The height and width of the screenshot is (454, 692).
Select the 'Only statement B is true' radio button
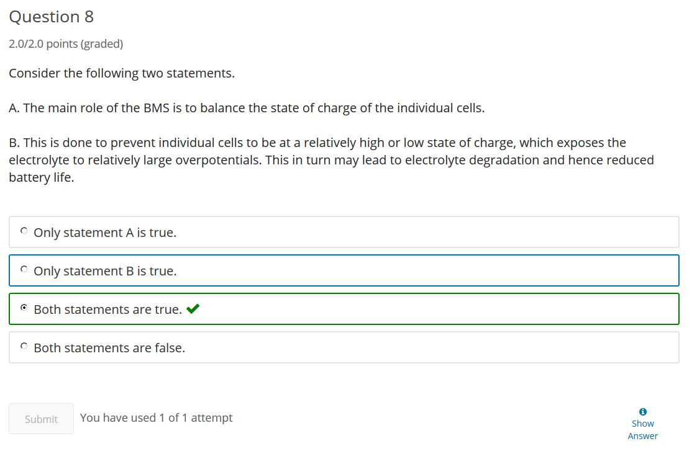24,269
